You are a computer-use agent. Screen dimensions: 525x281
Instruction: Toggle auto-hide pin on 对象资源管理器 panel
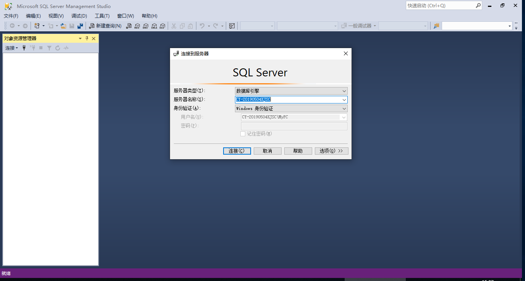(87, 38)
